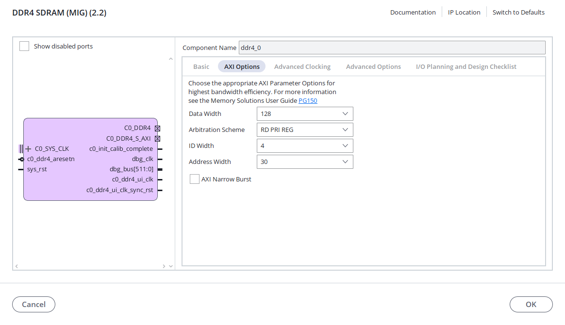The image size is (565, 325).
Task: Click the Cancel button
Action: 33,305
